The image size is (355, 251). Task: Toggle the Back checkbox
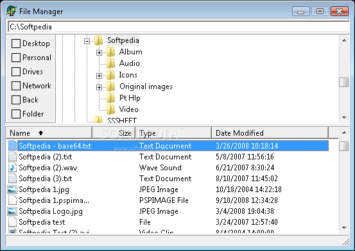16,100
